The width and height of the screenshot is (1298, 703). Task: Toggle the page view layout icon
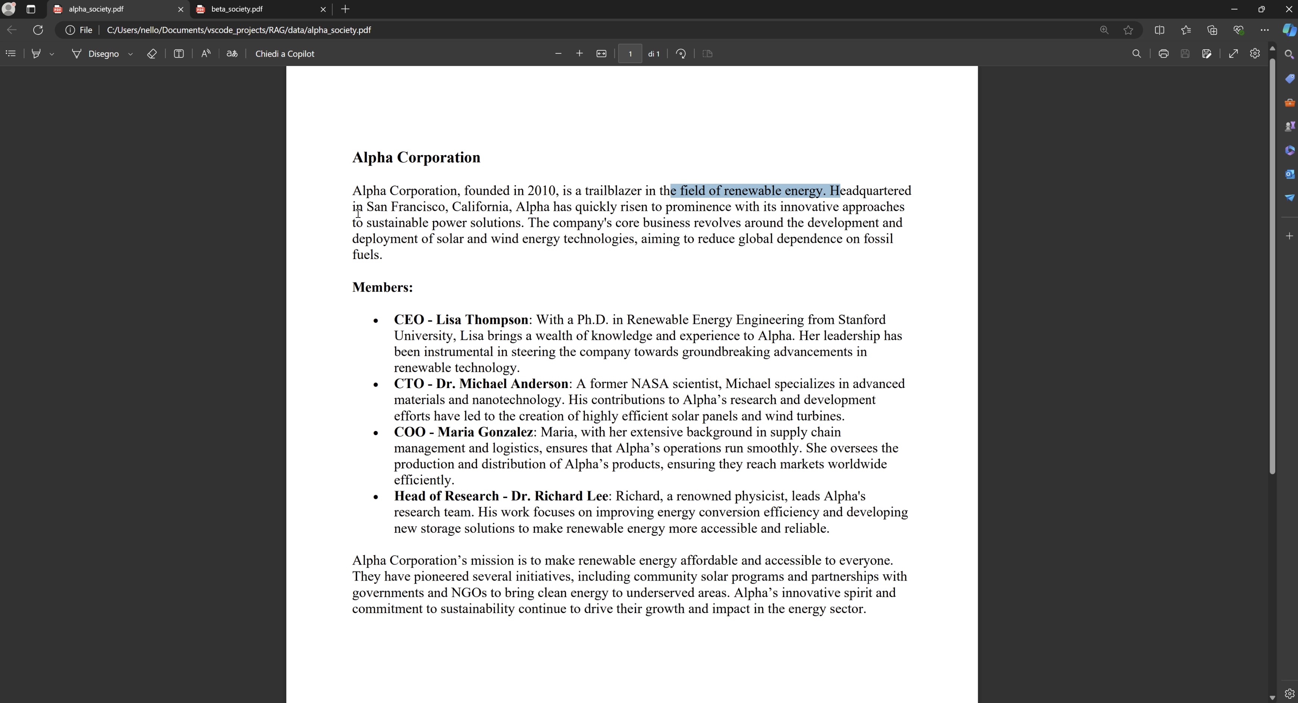[x=707, y=53]
